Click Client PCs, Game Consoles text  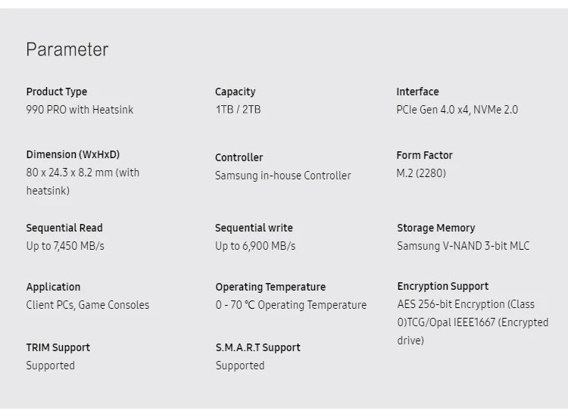[88, 305]
